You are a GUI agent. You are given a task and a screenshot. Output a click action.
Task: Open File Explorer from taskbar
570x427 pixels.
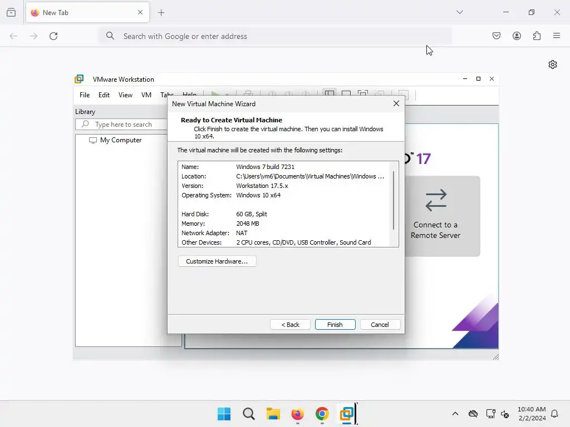(273, 414)
